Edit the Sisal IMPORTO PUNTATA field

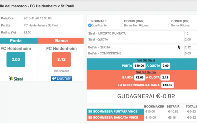click(191, 33)
